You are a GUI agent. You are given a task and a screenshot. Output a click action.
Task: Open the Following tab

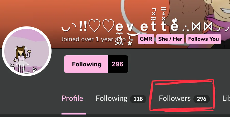tap(112, 98)
